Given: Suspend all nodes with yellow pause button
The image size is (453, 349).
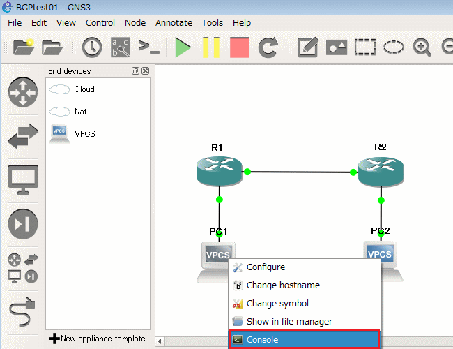Looking at the screenshot, I should (x=211, y=47).
